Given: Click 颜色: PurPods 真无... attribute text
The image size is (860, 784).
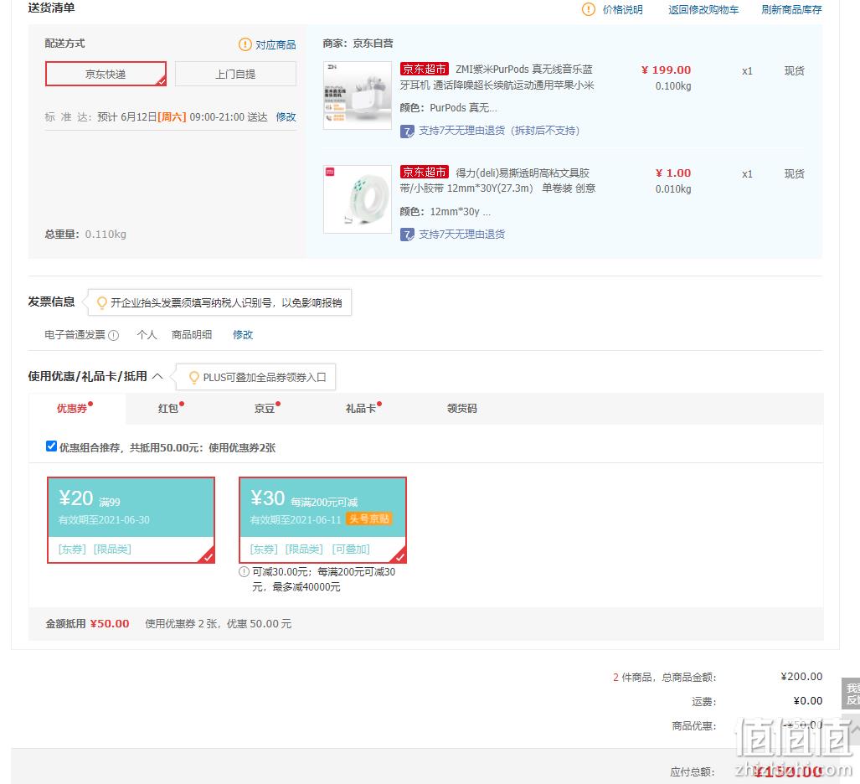Looking at the screenshot, I should [449, 107].
